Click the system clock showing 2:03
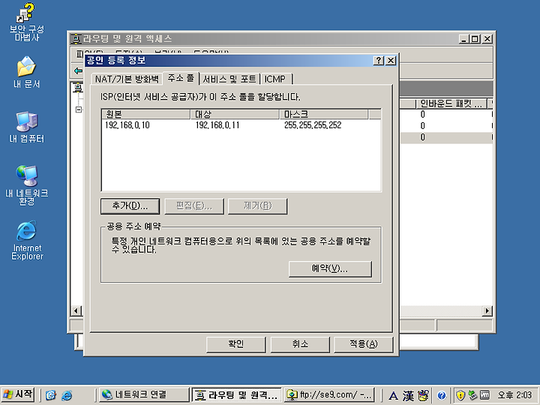This screenshot has width=540, height=405. click(514, 395)
